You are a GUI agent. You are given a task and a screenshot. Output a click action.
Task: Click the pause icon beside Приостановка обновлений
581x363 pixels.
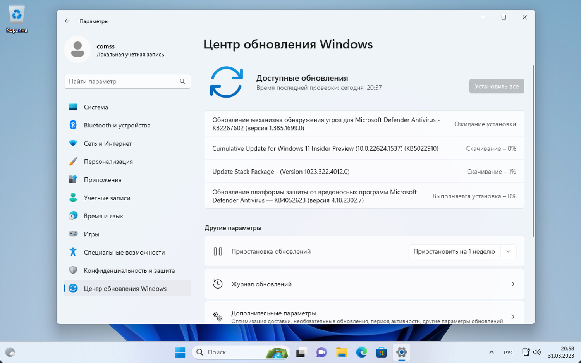coord(218,251)
